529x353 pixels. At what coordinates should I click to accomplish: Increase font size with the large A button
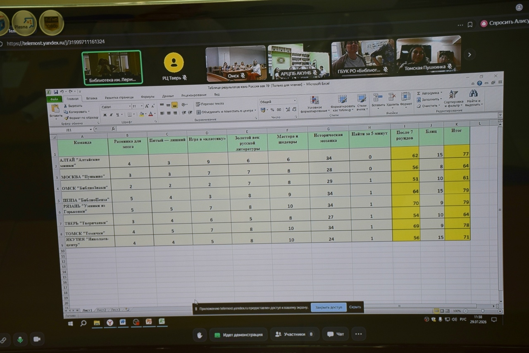(147, 106)
